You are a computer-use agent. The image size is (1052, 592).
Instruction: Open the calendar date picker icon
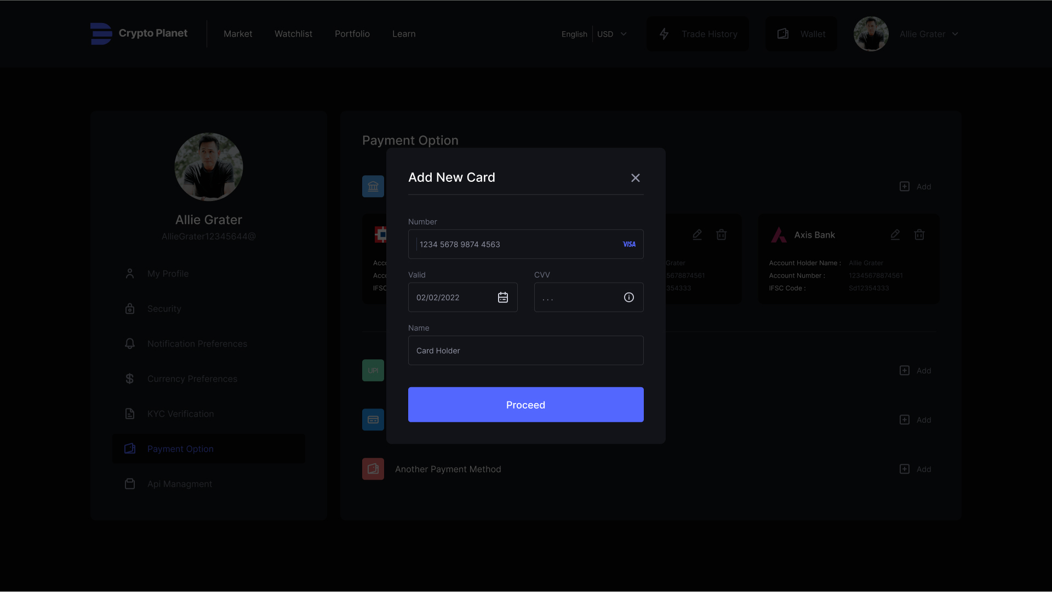(502, 297)
